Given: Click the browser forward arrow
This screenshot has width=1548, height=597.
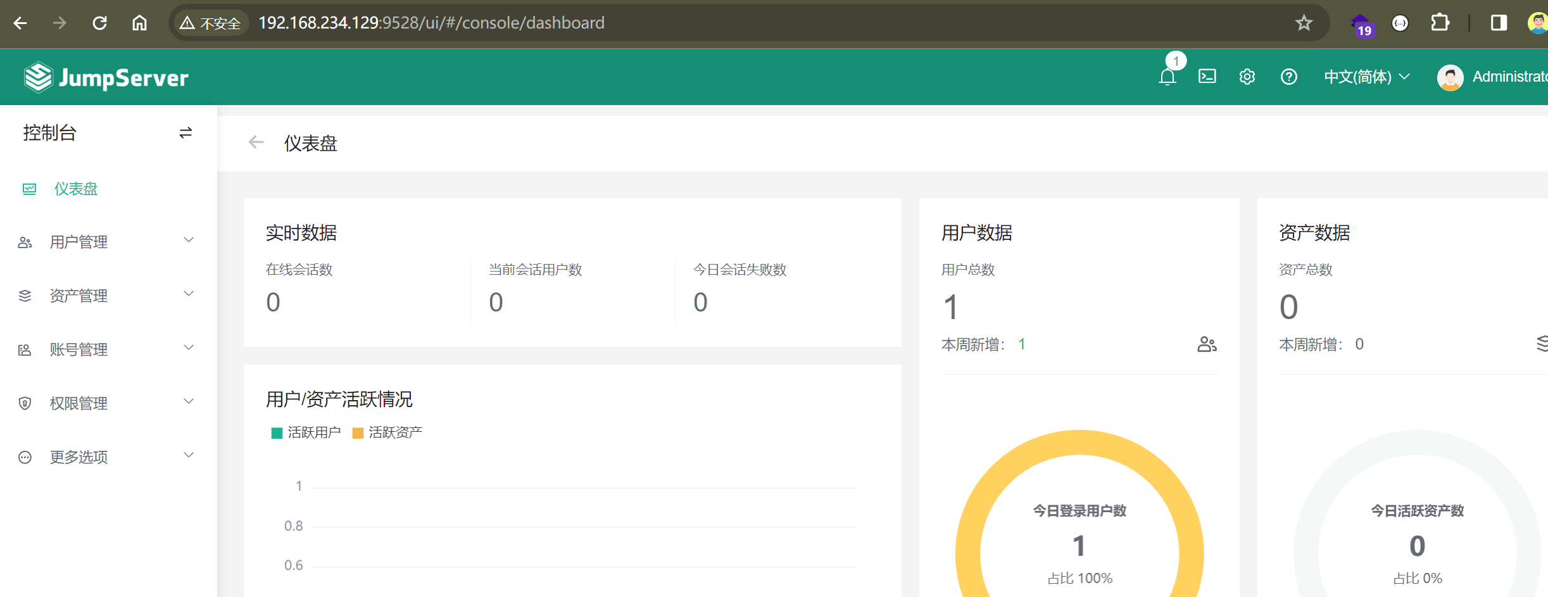Looking at the screenshot, I should (60, 23).
